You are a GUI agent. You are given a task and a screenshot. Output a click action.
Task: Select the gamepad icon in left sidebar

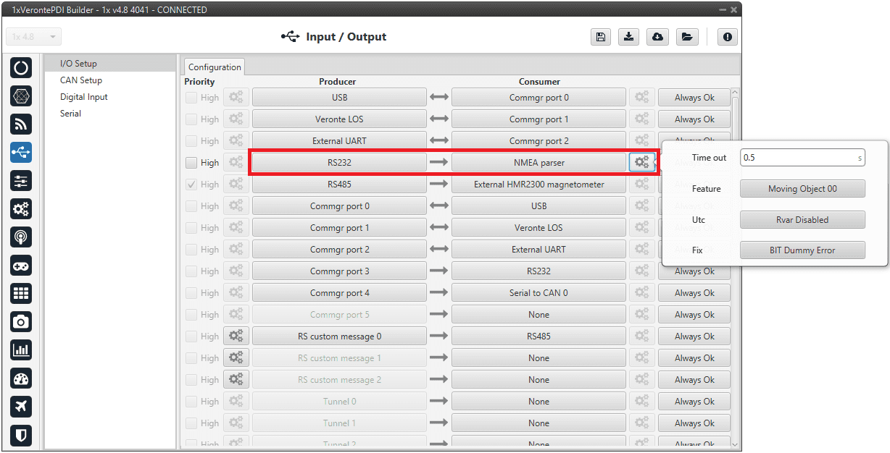click(21, 266)
